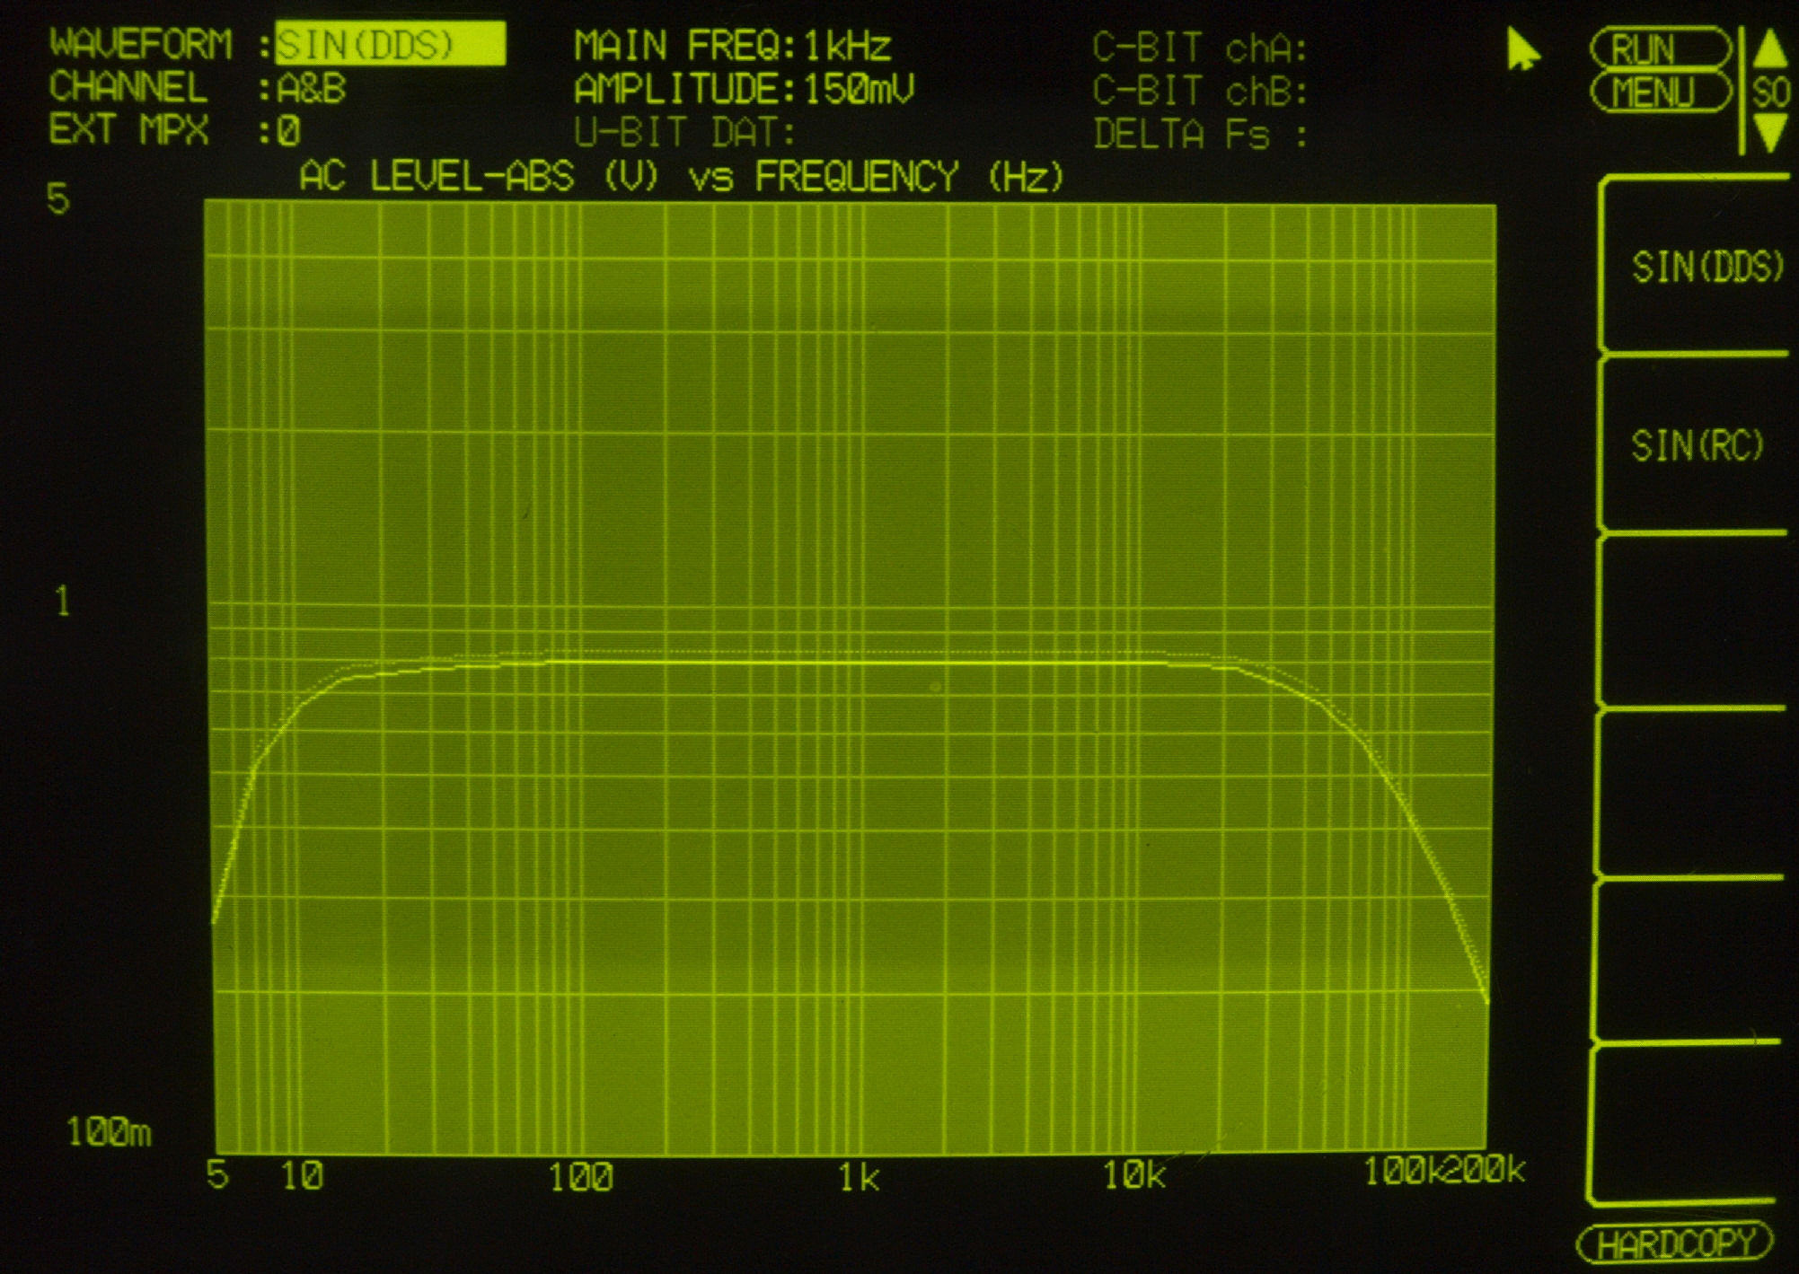The width and height of the screenshot is (1799, 1274).
Task: Open the MENU button
Action: (1659, 92)
